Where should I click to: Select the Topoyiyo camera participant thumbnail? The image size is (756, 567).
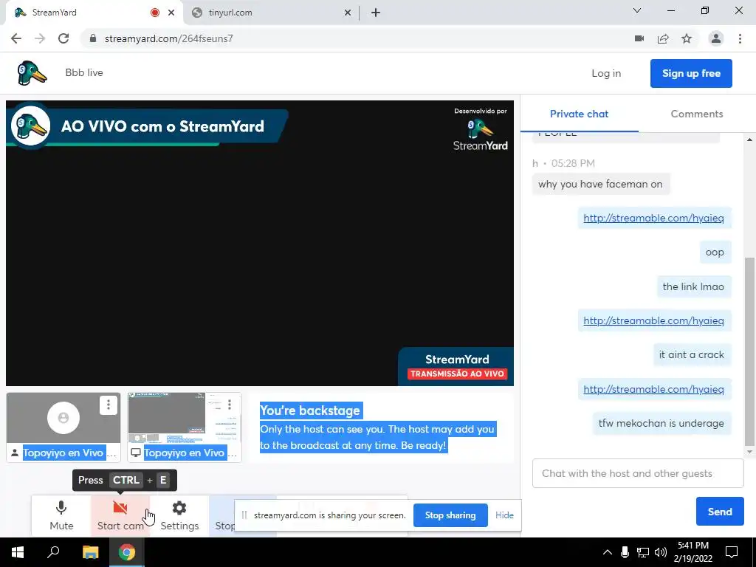63,427
